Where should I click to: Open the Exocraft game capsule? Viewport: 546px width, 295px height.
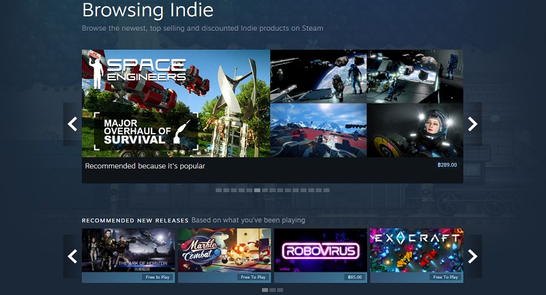[x=416, y=255]
